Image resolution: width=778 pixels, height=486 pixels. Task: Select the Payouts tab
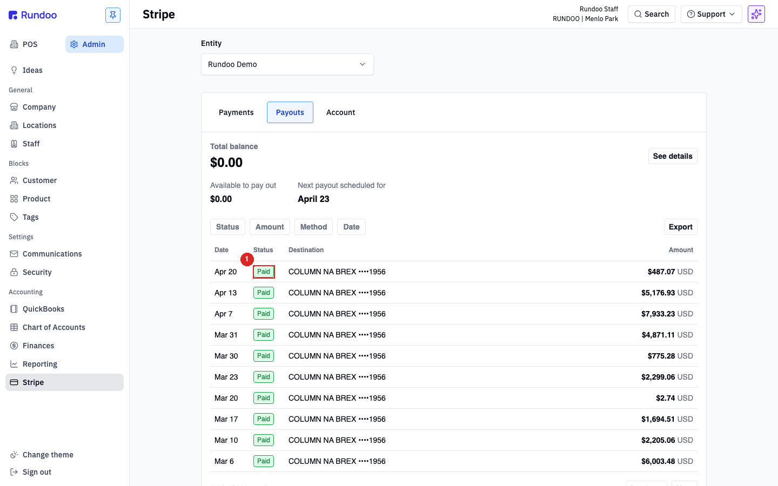tap(290, 112)
